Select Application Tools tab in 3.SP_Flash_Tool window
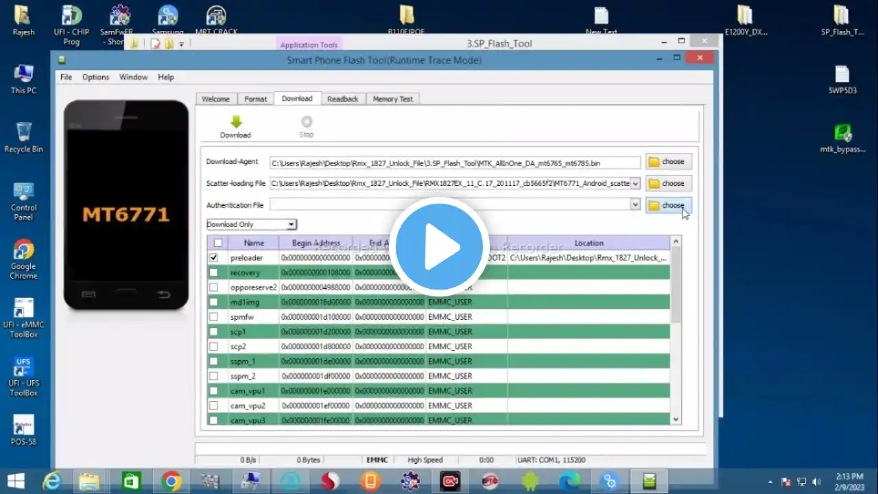 [x=309, y=45]
